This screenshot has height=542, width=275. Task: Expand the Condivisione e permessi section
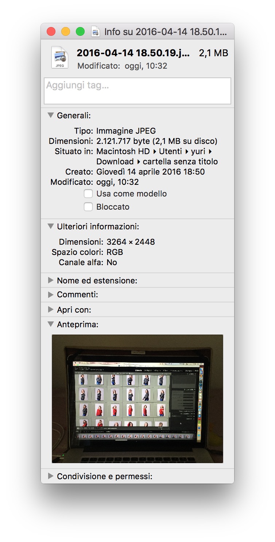point(51,476)
